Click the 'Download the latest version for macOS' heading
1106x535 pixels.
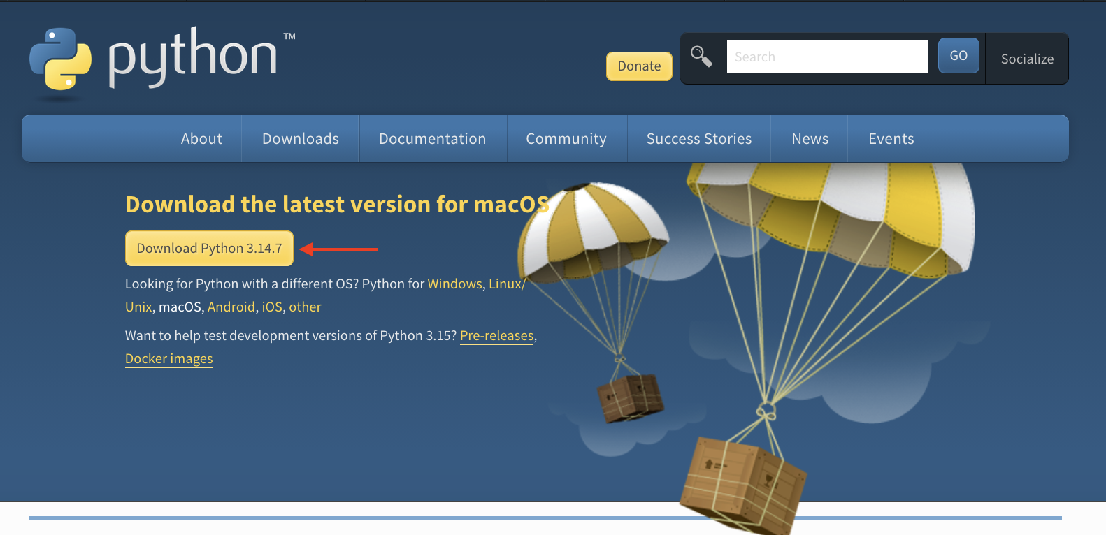[x=337, y=205]
